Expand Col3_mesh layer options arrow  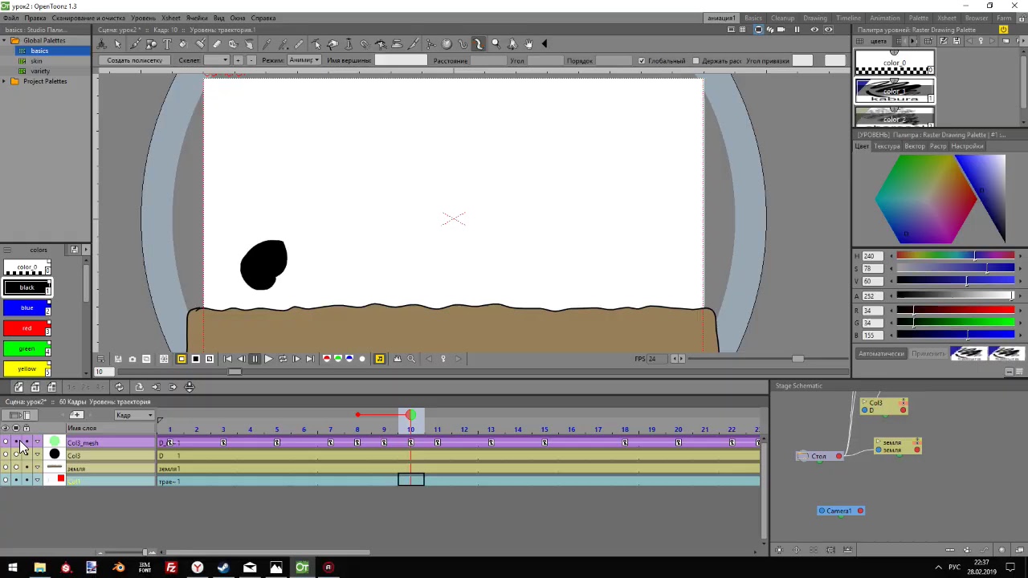[x=37, y=442]
